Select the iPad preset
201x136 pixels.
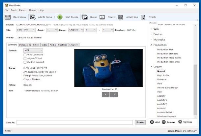159,92
